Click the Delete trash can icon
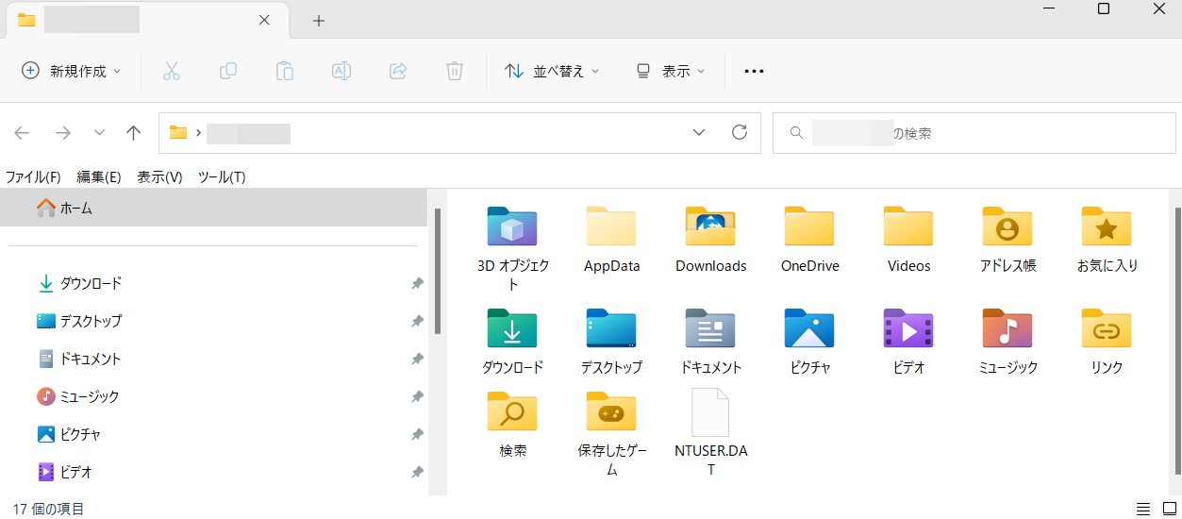The image size is (1182, 519). 454,71
